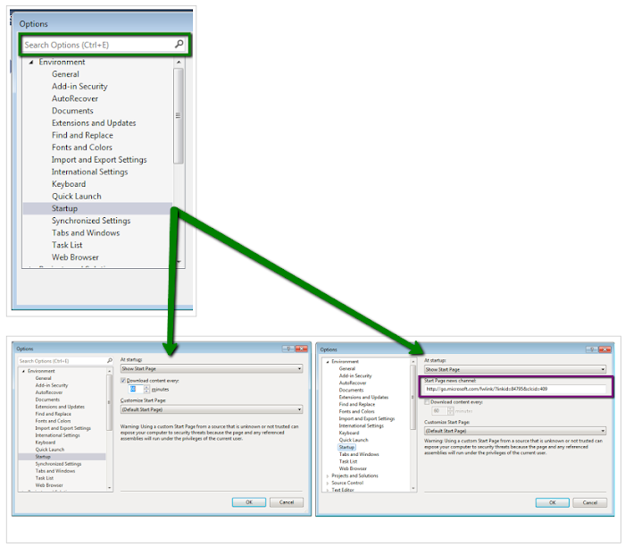Open Customize Start Page dropdown in bottom-right dialog

tap(515, 431)
